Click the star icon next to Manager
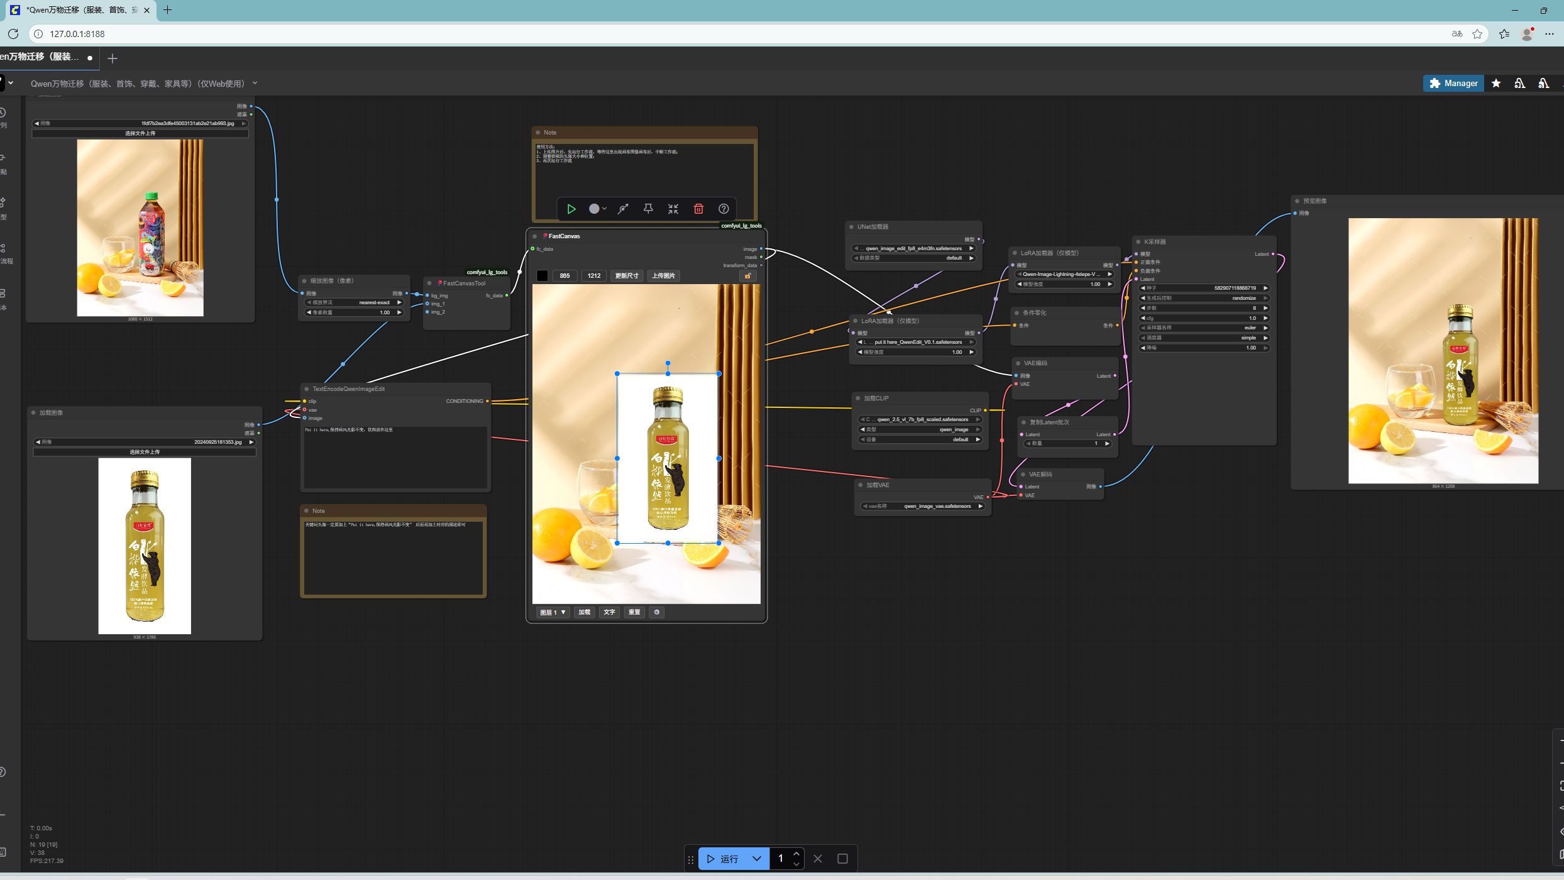Image resolution: width=1564 pixels, height=880 pixels. click(1496, 83)
